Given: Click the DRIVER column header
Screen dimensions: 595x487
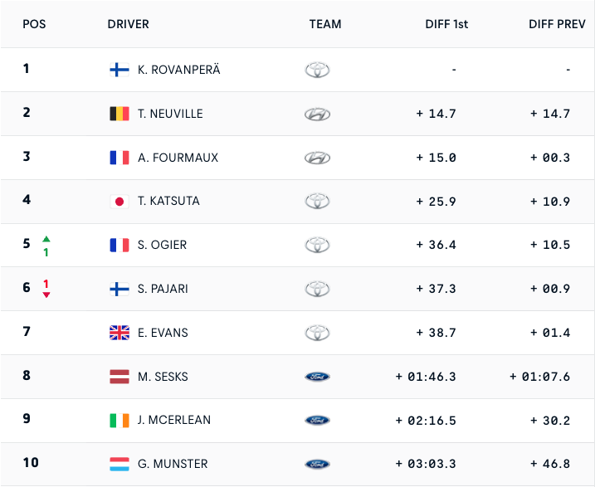Looking at the screenshot, I should pyautogui.click(x=128, y=24).
